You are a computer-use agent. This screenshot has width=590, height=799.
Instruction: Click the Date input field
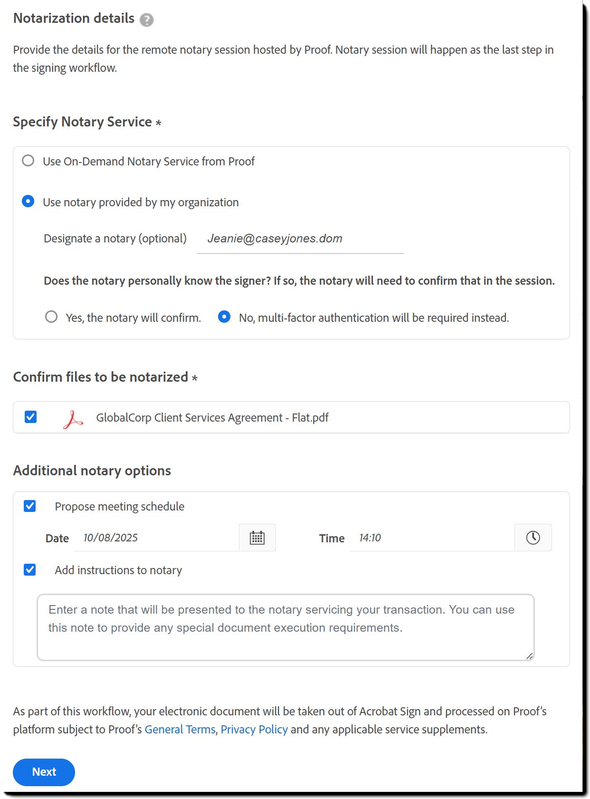point(157,538)
